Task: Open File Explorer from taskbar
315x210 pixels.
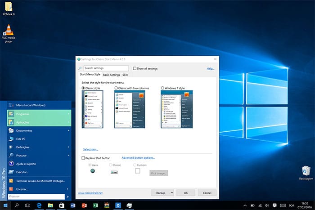Action: pos(50,205)
